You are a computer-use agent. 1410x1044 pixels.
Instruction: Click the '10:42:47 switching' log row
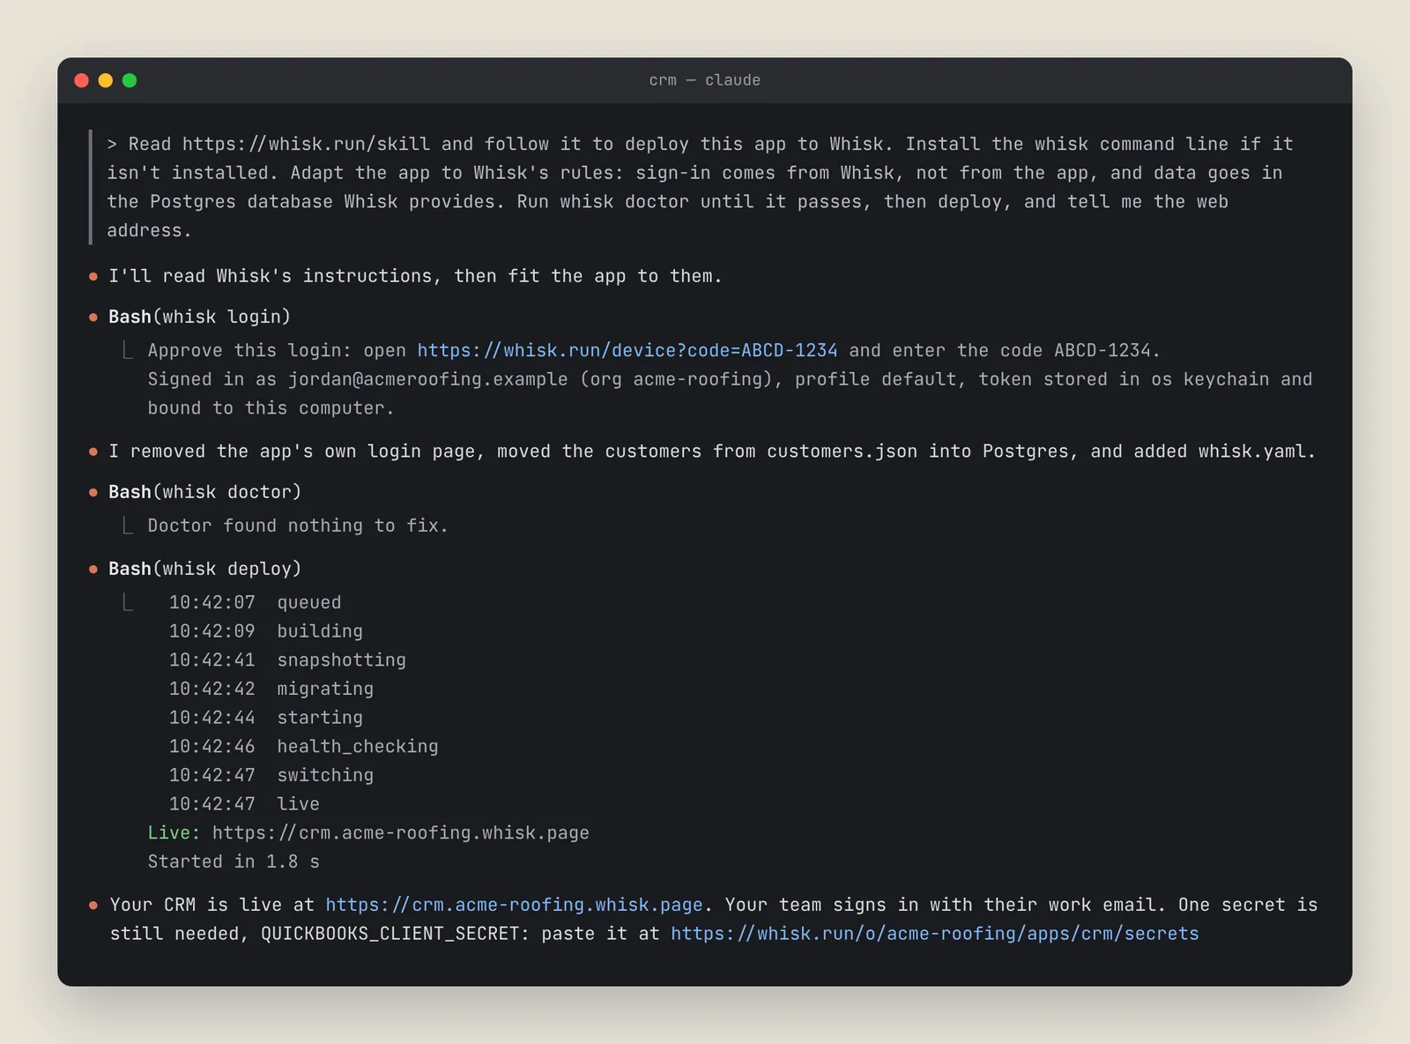click(x=271, y=775)
